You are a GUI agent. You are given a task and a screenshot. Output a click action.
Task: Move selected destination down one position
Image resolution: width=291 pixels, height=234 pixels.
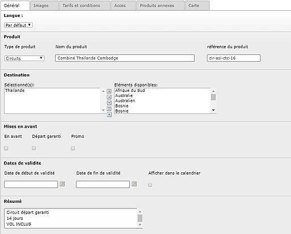pos(109,103)
